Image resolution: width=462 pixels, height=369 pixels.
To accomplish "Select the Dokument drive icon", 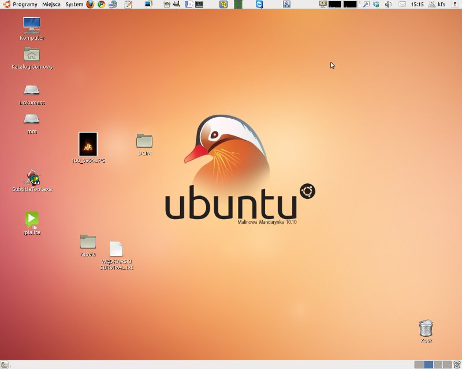I will tap(32, 95).
